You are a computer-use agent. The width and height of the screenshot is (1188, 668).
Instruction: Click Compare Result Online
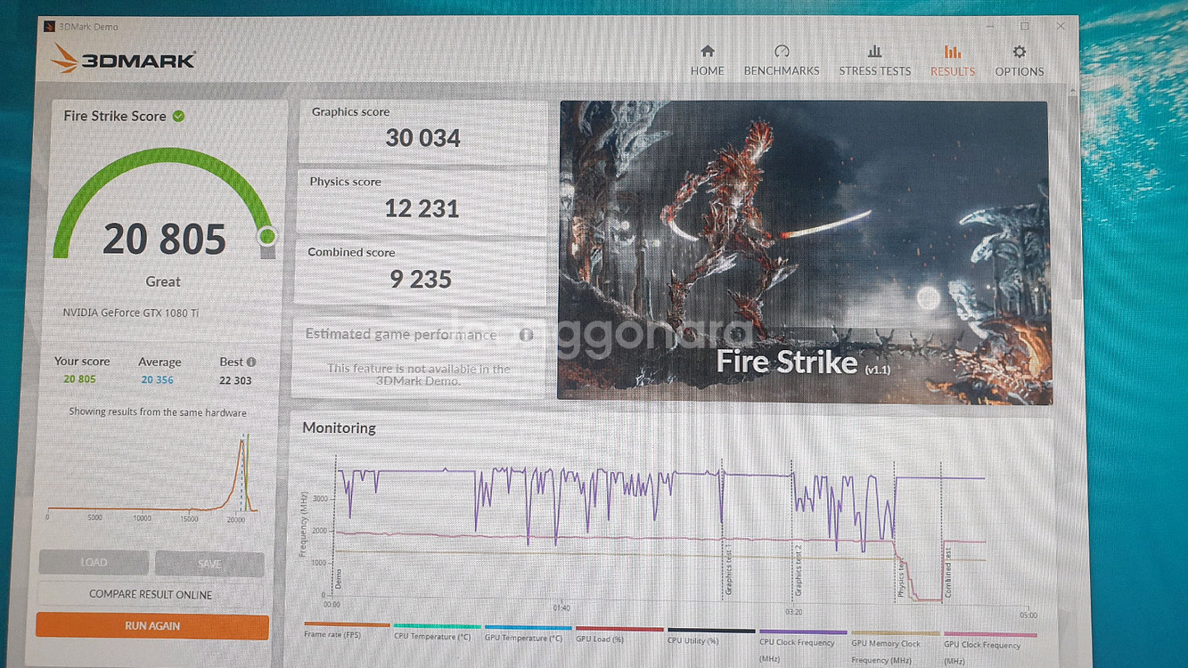point(151,594)
